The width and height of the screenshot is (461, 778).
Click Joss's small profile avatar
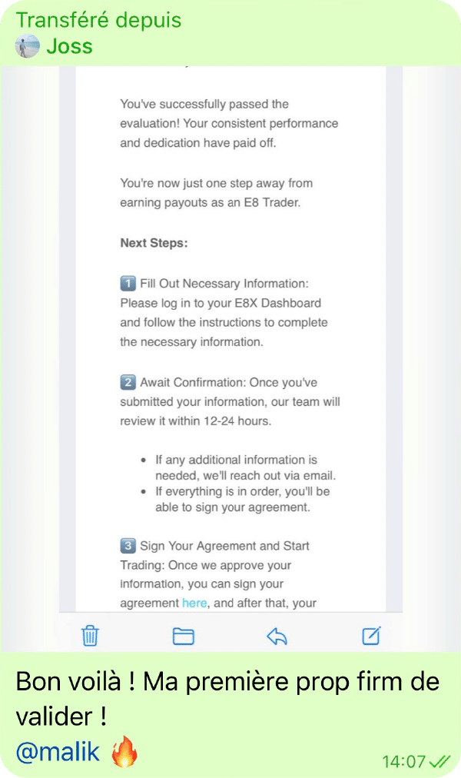click(27, 46)
